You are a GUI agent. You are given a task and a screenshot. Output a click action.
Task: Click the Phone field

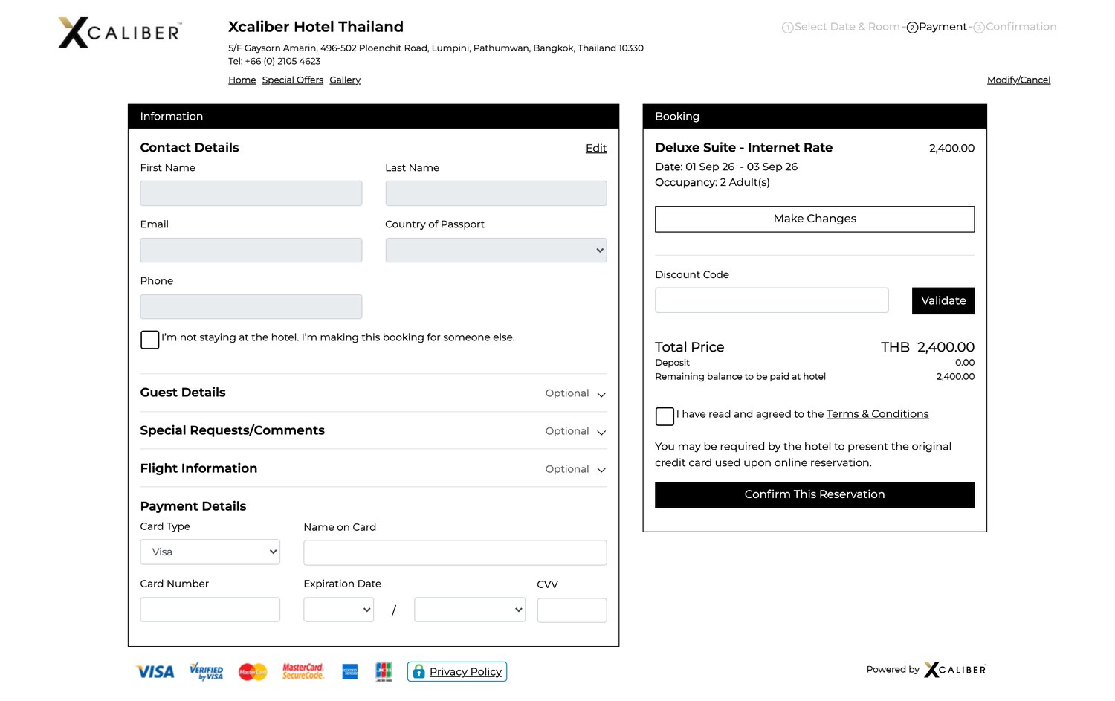tap(251, 306)
